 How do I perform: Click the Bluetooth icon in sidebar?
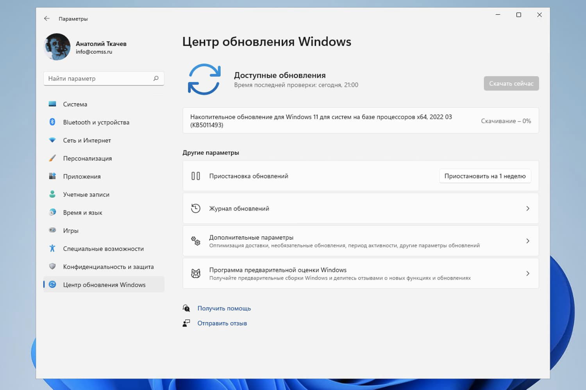52,122
